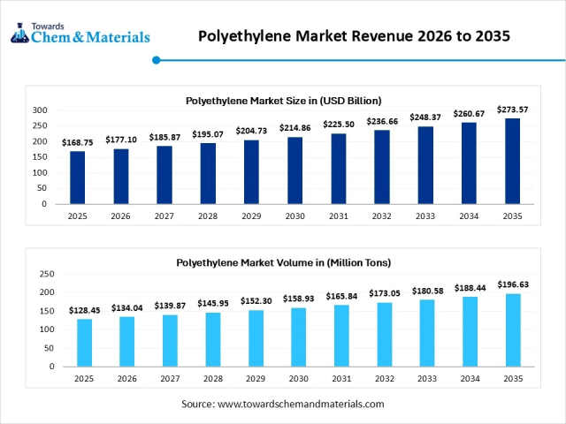This screenshot has width=566, height=424.
Task: Open the www.towardschemandmaterials.com source link
Action: 301,404
